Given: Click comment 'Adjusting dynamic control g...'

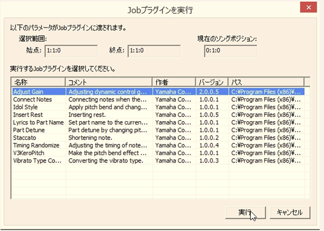Looking at the screenshot, I should point(108,91).
